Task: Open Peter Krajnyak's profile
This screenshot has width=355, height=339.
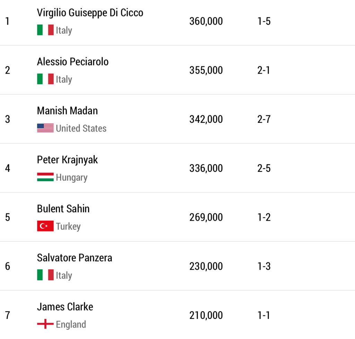Action: (x=67, y=160)
